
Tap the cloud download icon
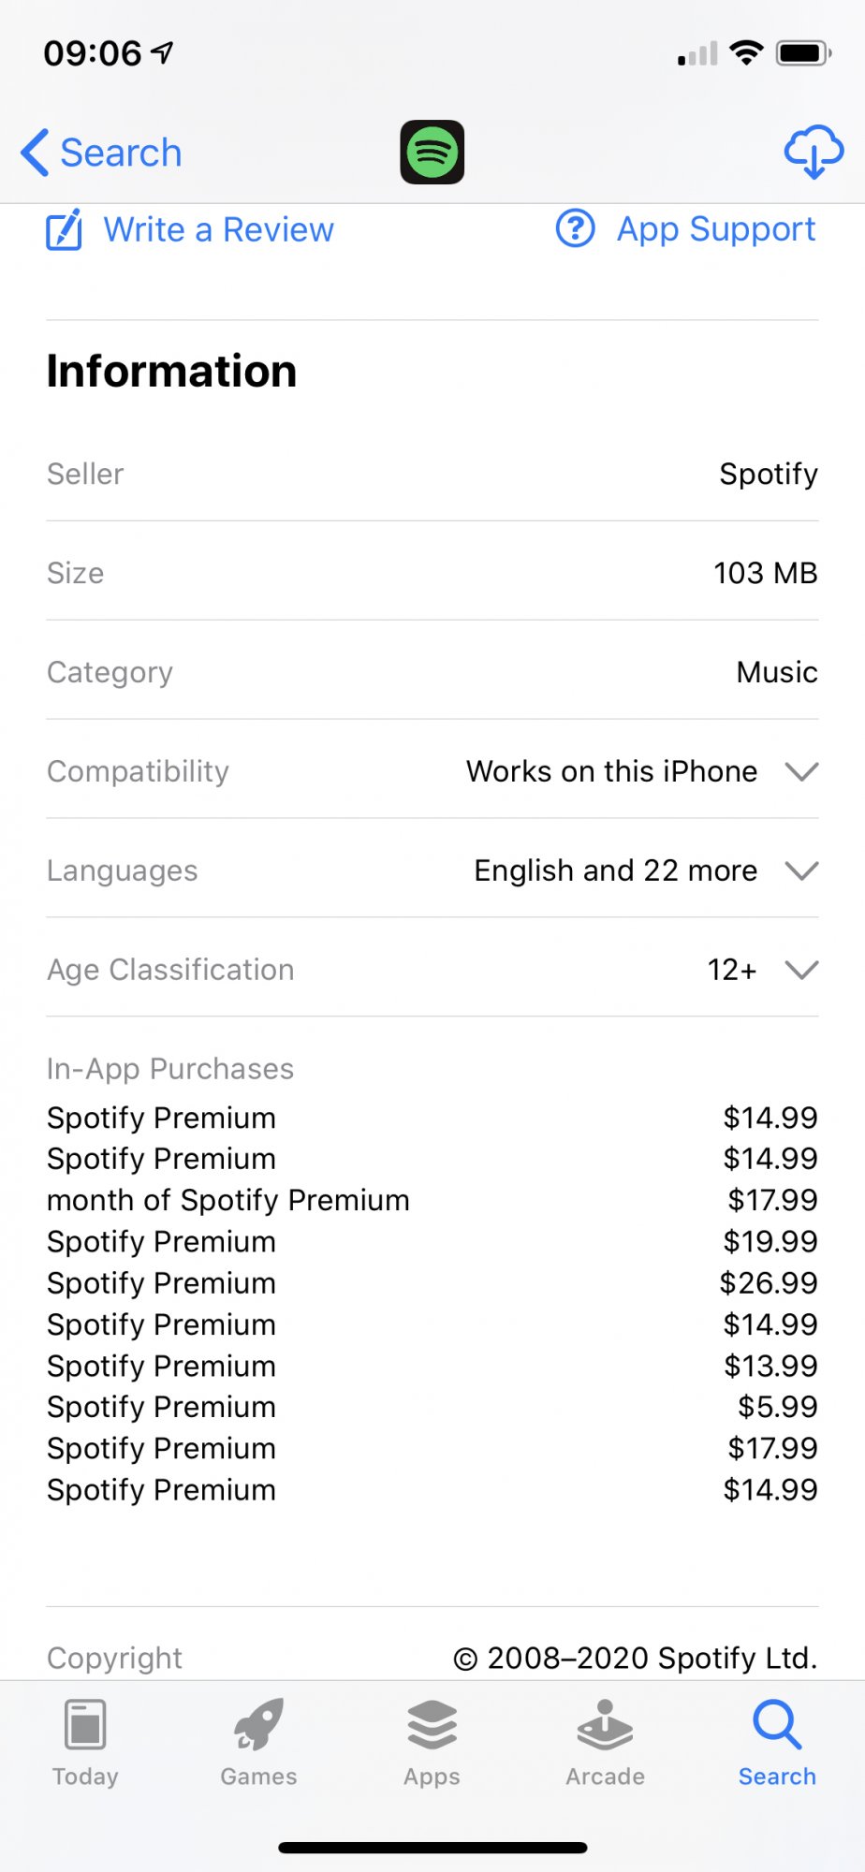(x=813, y=152)
